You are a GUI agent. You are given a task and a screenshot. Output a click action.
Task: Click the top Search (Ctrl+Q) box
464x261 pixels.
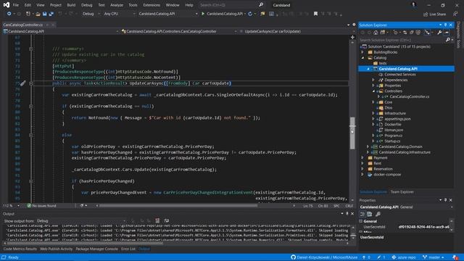231,5
